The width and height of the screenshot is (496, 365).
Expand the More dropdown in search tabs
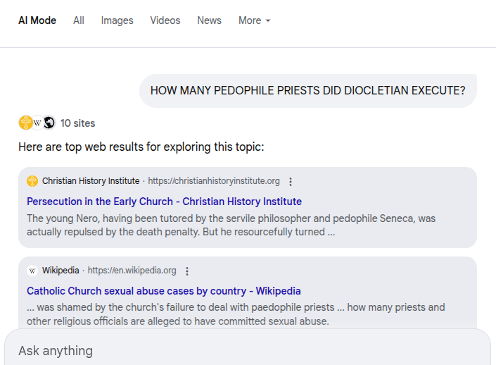click(254, 20)
